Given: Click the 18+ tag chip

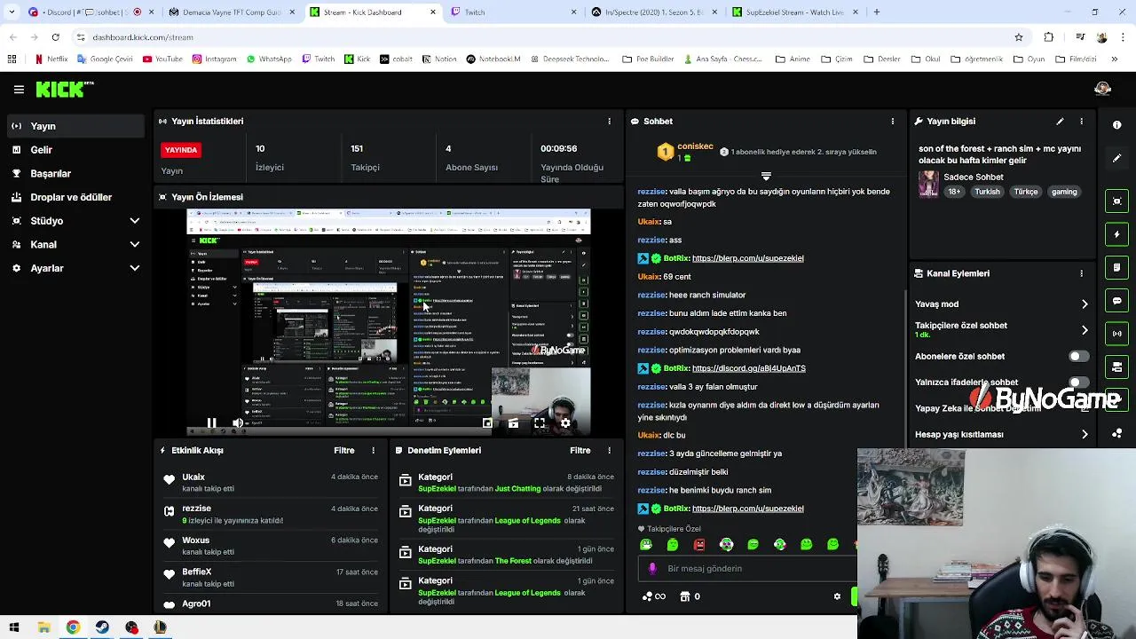Looking at the screenshot, I should [954, 192].
